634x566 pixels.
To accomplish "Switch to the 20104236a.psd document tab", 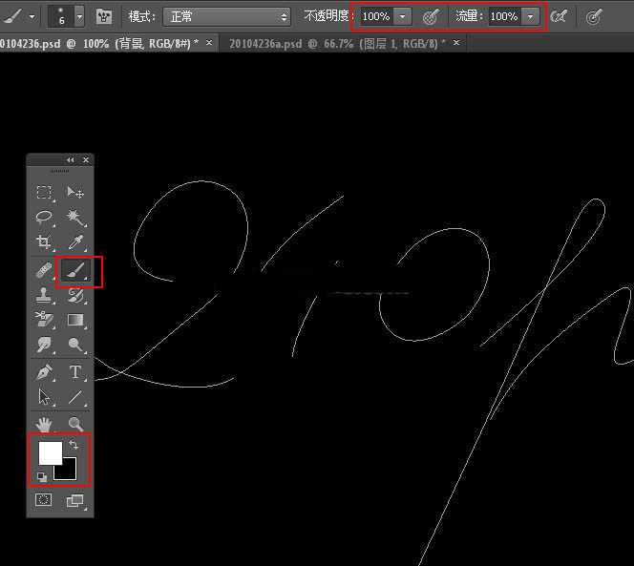I will [334, 43].
